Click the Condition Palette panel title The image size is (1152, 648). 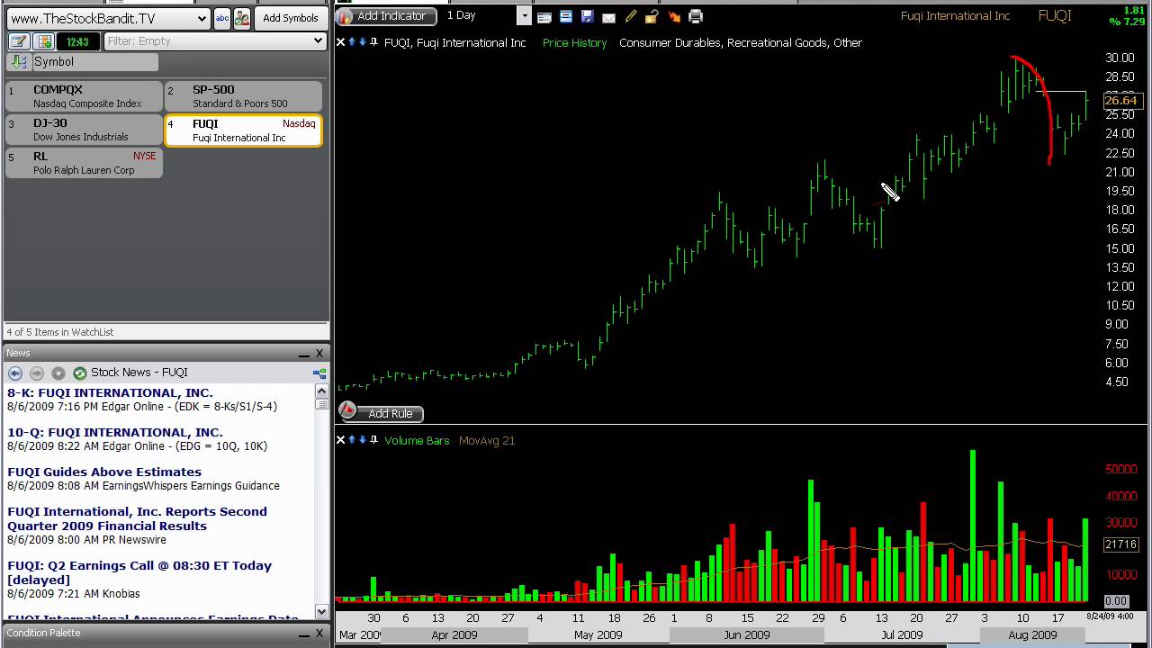pyautogui.click(x=43, y=633)
